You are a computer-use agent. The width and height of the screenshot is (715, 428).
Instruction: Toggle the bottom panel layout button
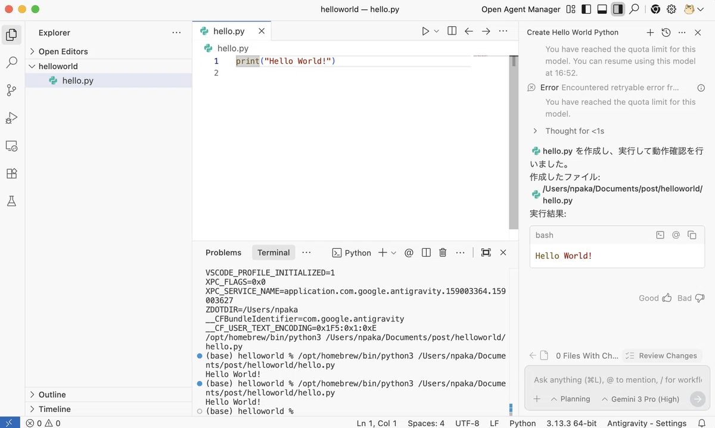[602, 9]
